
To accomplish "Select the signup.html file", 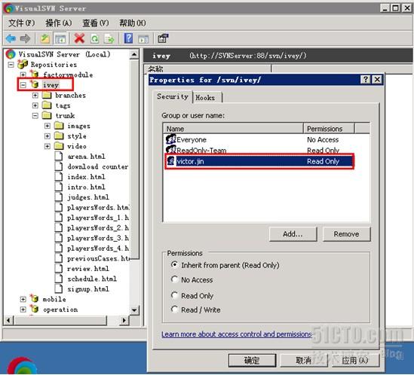I will coord(88,289).
